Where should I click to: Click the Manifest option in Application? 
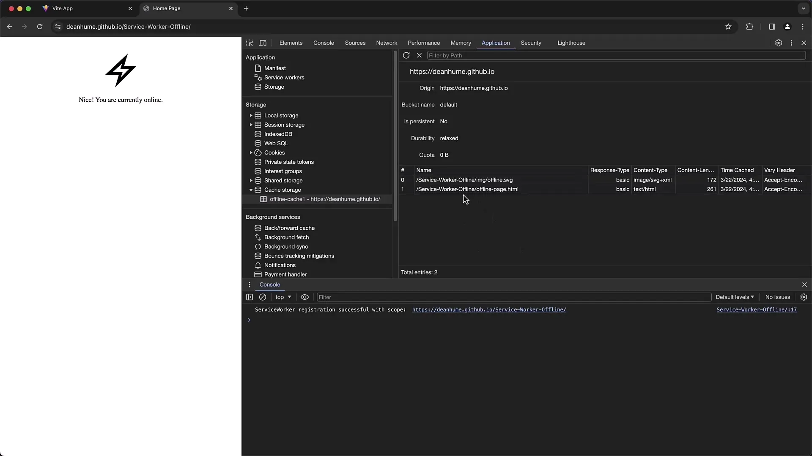(x=275, y=68)
